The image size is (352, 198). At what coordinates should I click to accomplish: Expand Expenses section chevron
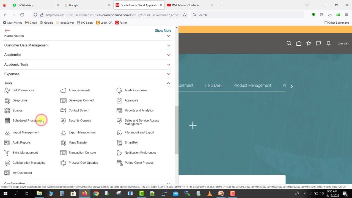pos(169,74)
